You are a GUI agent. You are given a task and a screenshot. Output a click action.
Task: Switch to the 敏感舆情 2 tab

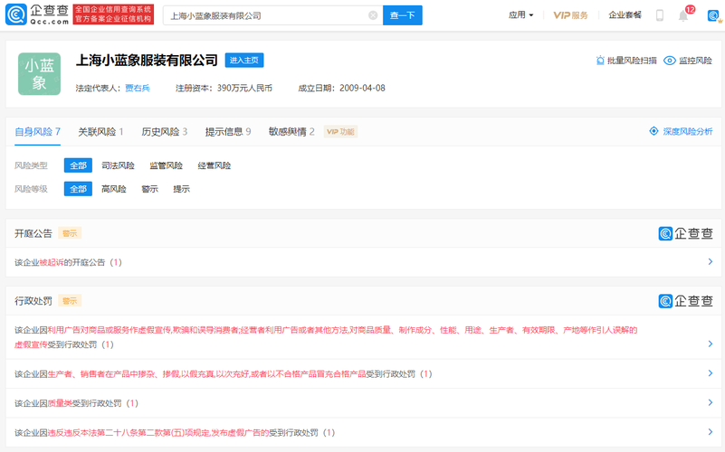291,132
